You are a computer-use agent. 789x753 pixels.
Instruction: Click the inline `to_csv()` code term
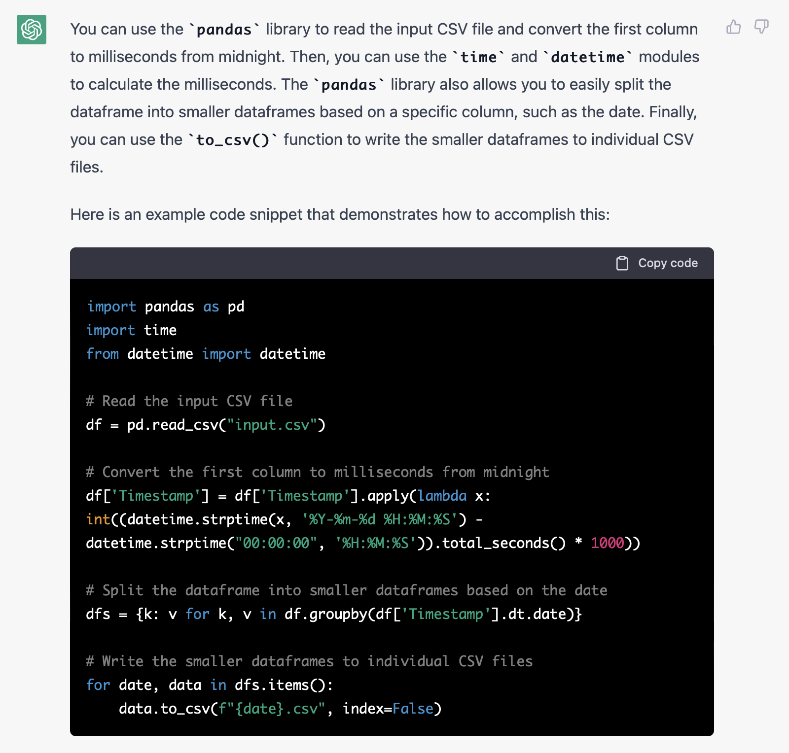pyautogui.click(x=233, y=140)
